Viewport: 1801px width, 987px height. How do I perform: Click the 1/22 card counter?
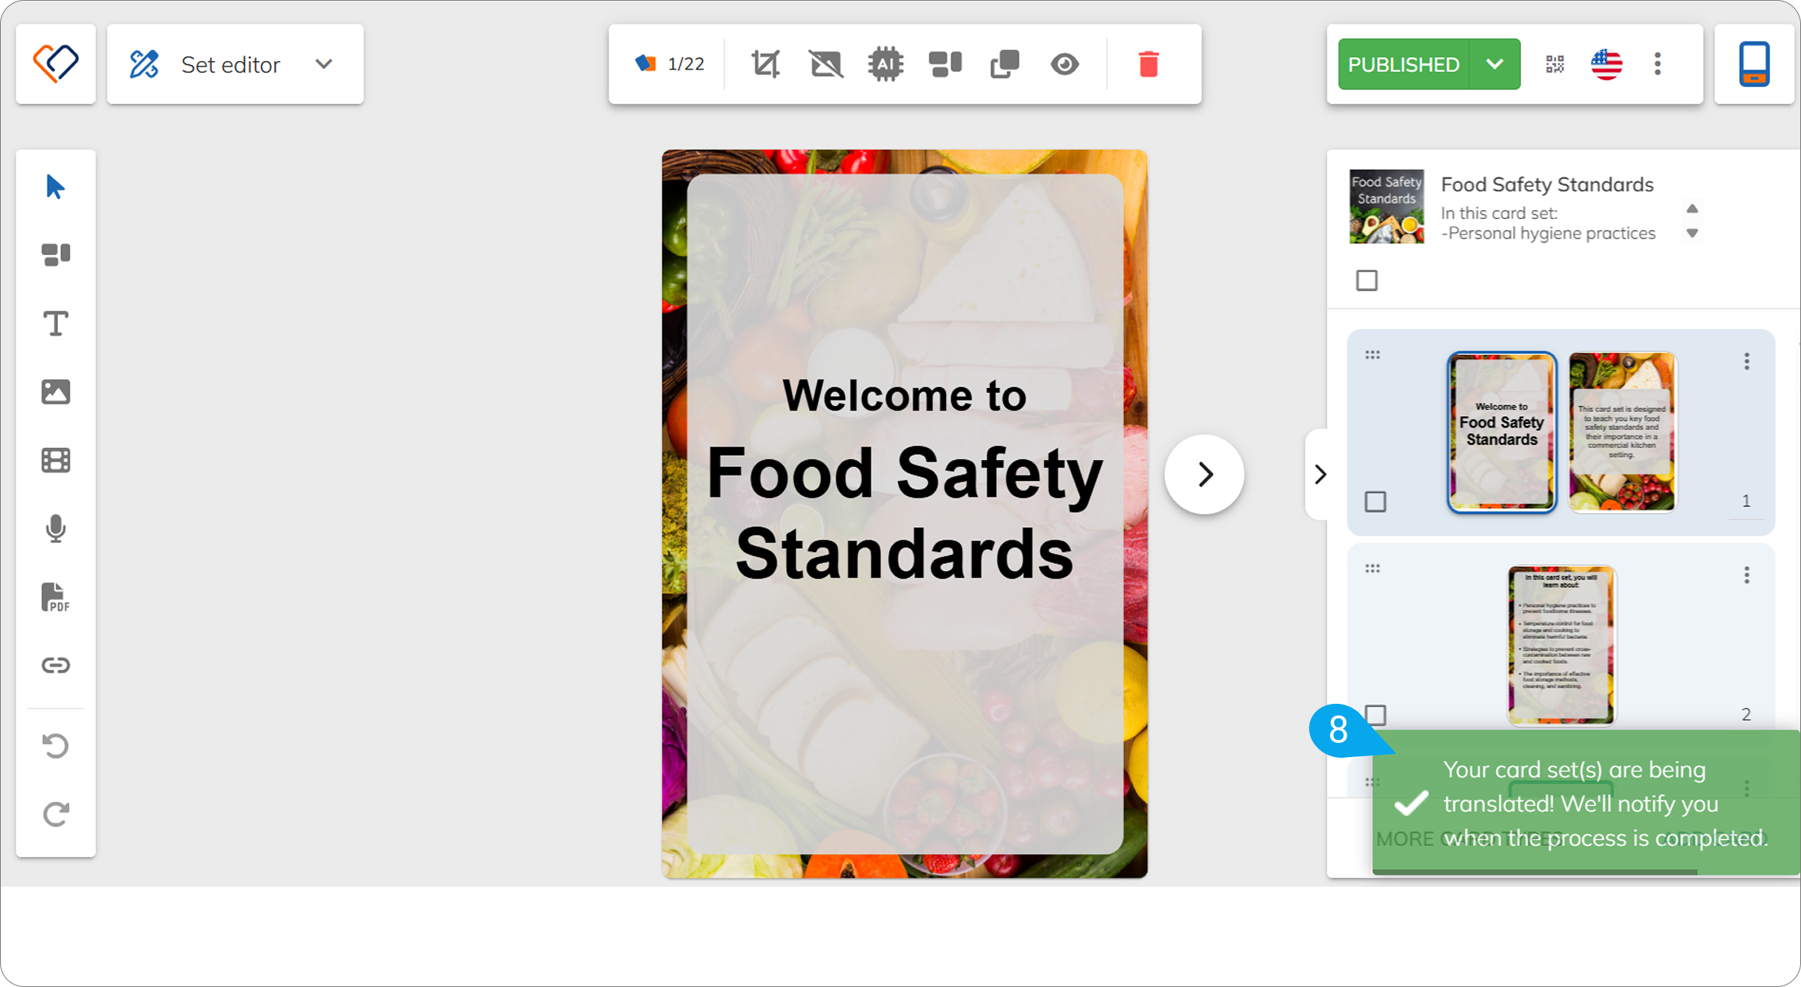(x=670, y=64)
